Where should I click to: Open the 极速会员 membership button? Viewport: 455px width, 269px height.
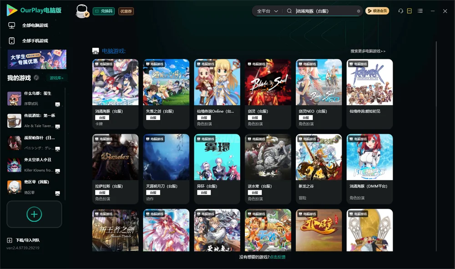[x=377, y=11]
